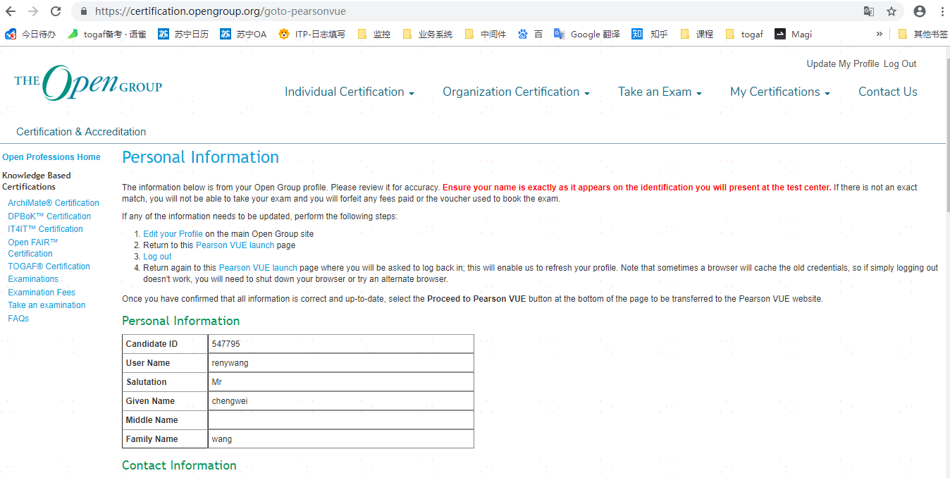Expand the Take an Exam dropdown

660,92
